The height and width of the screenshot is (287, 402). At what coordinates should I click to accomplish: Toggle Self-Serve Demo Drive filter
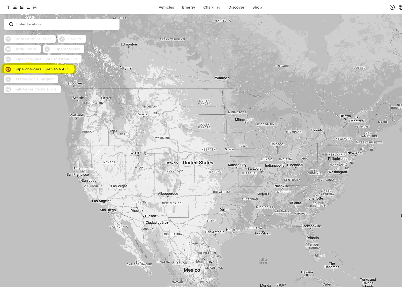(32, 89)
